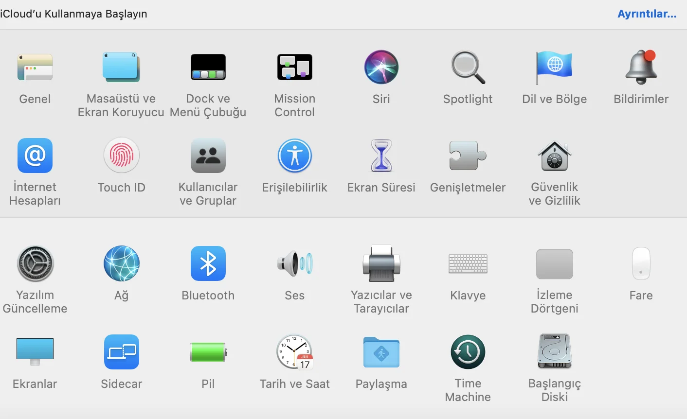This screenshot has height=419, width=687.
Task: Open Bildirimler bell icon
Action: pos(641,68)
